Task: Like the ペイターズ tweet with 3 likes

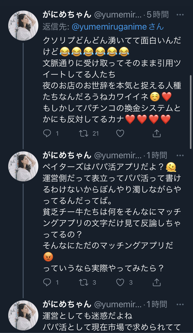Action: coord(120,283)
